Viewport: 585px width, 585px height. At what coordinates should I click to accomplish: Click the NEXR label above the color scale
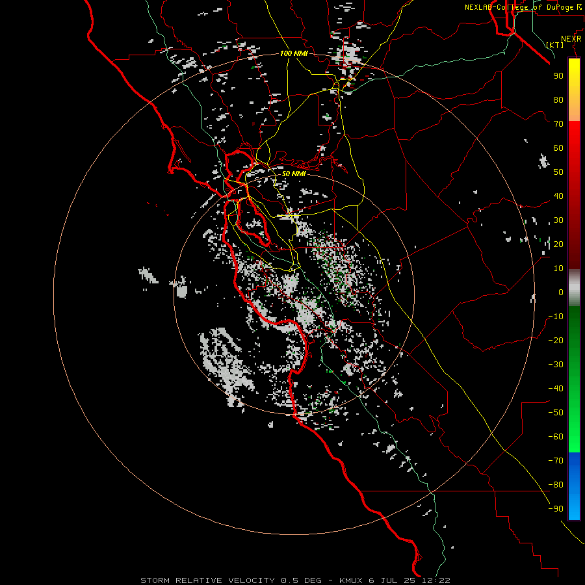tap(571, 39)
